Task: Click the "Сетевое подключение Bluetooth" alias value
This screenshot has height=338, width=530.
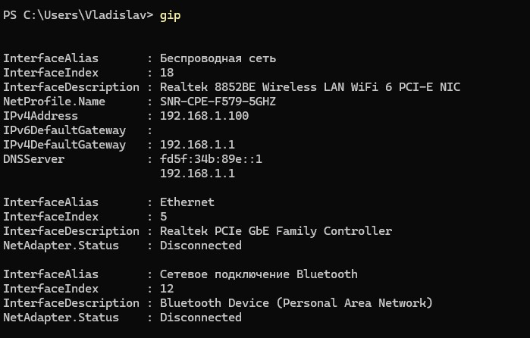Action: (259, 274)
